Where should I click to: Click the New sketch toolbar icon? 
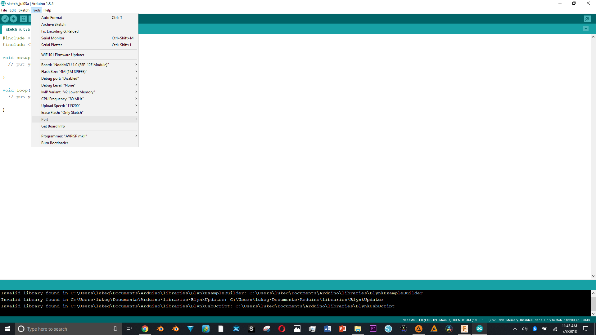pos(23,19)
